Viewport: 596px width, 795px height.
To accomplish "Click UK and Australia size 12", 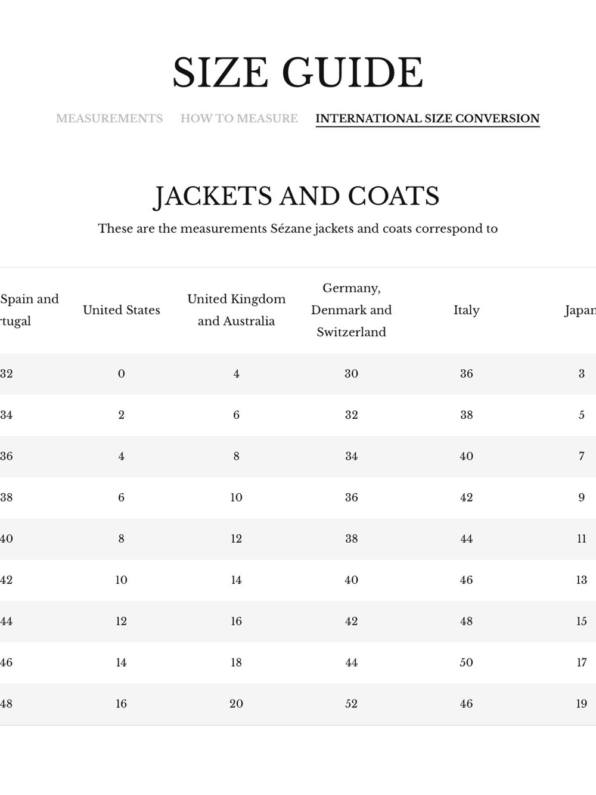I will [x=237, y=539].
